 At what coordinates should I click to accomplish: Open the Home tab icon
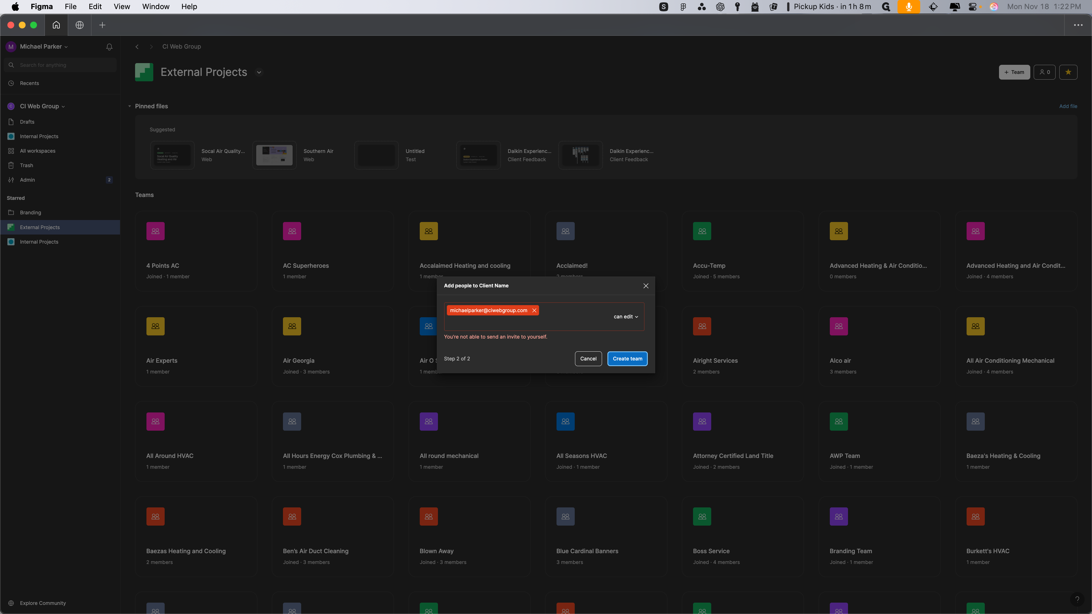point(56,25)
